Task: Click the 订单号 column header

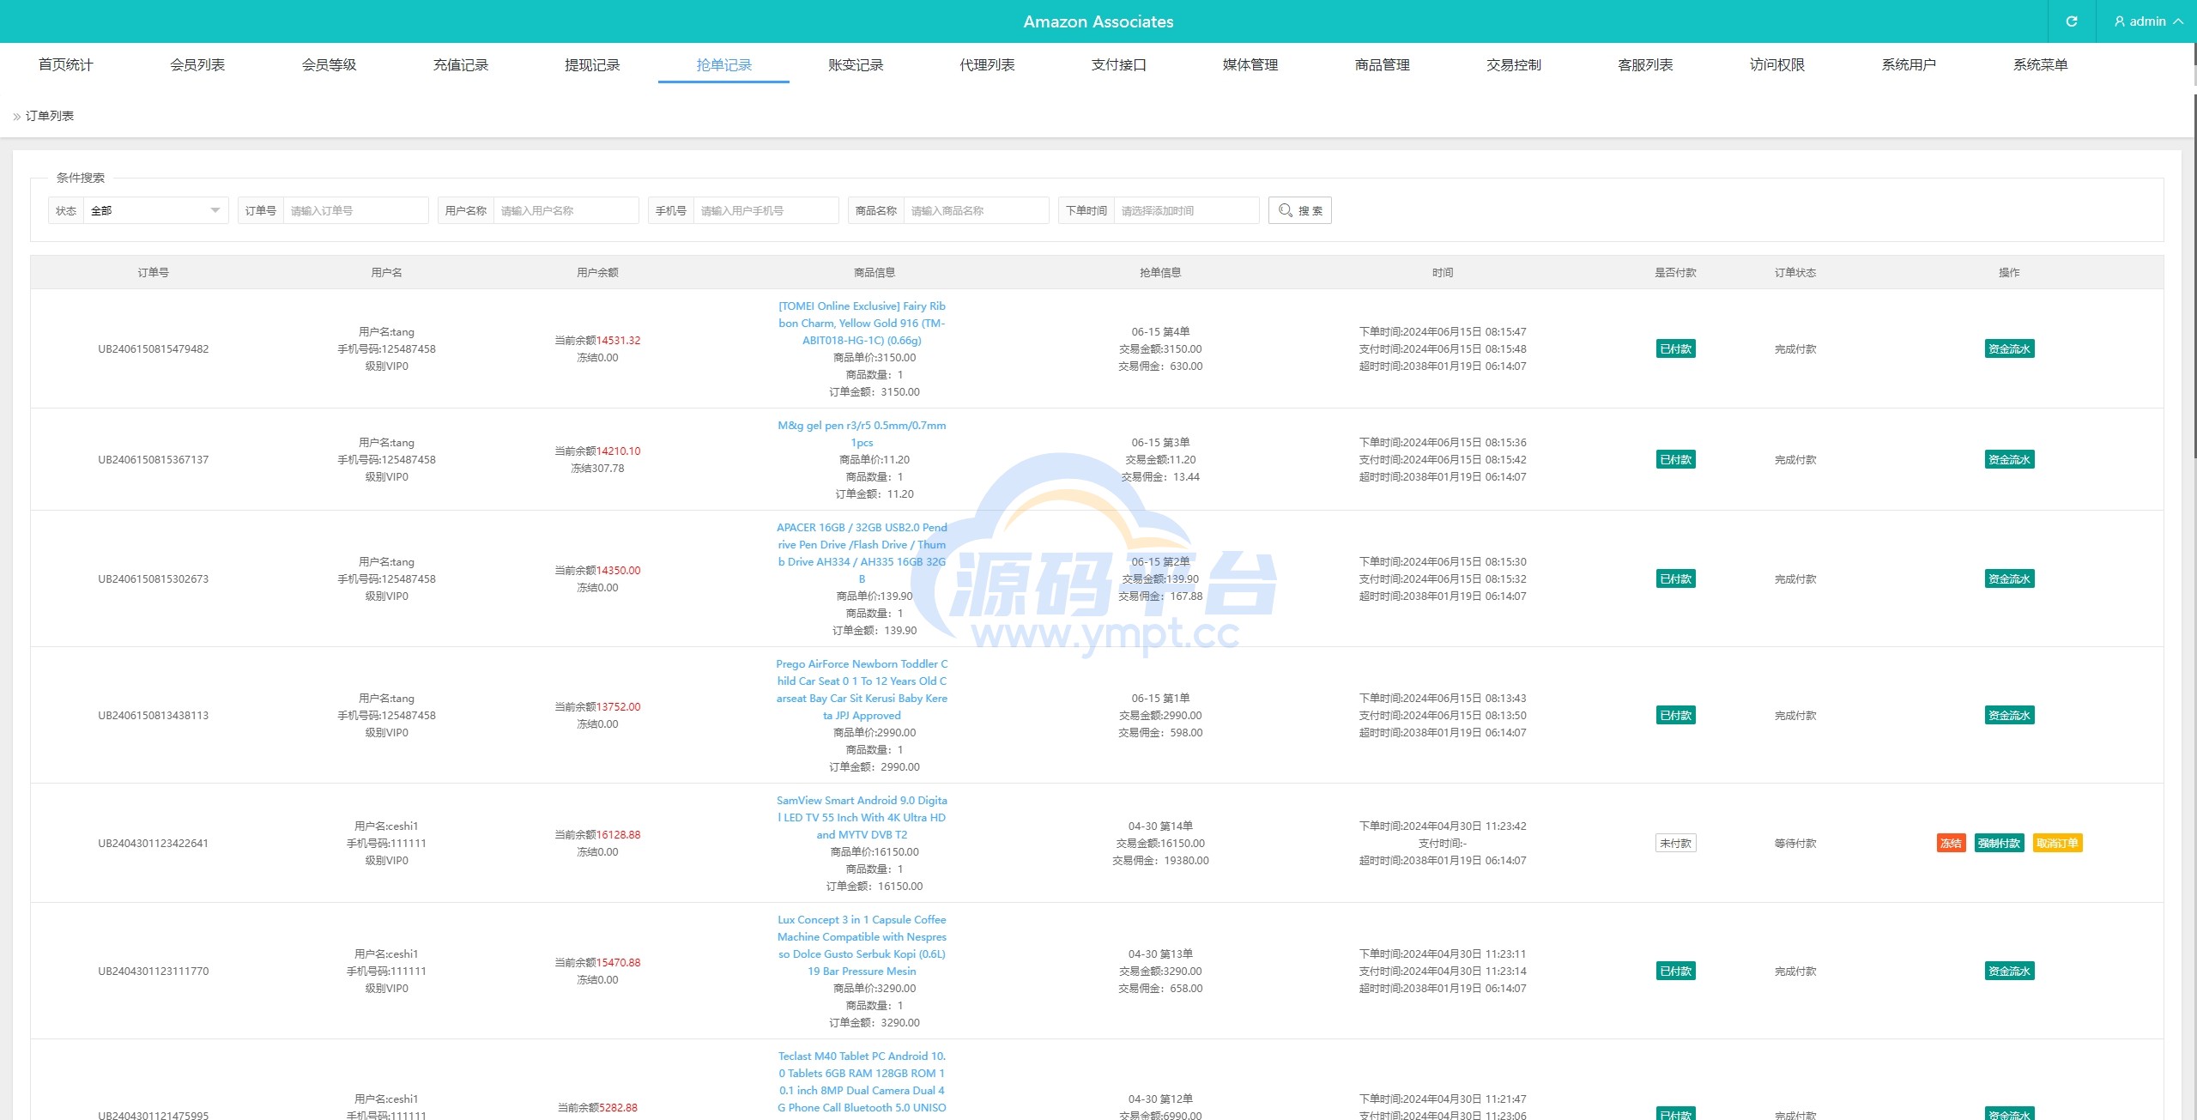Action: pos(153,272)
